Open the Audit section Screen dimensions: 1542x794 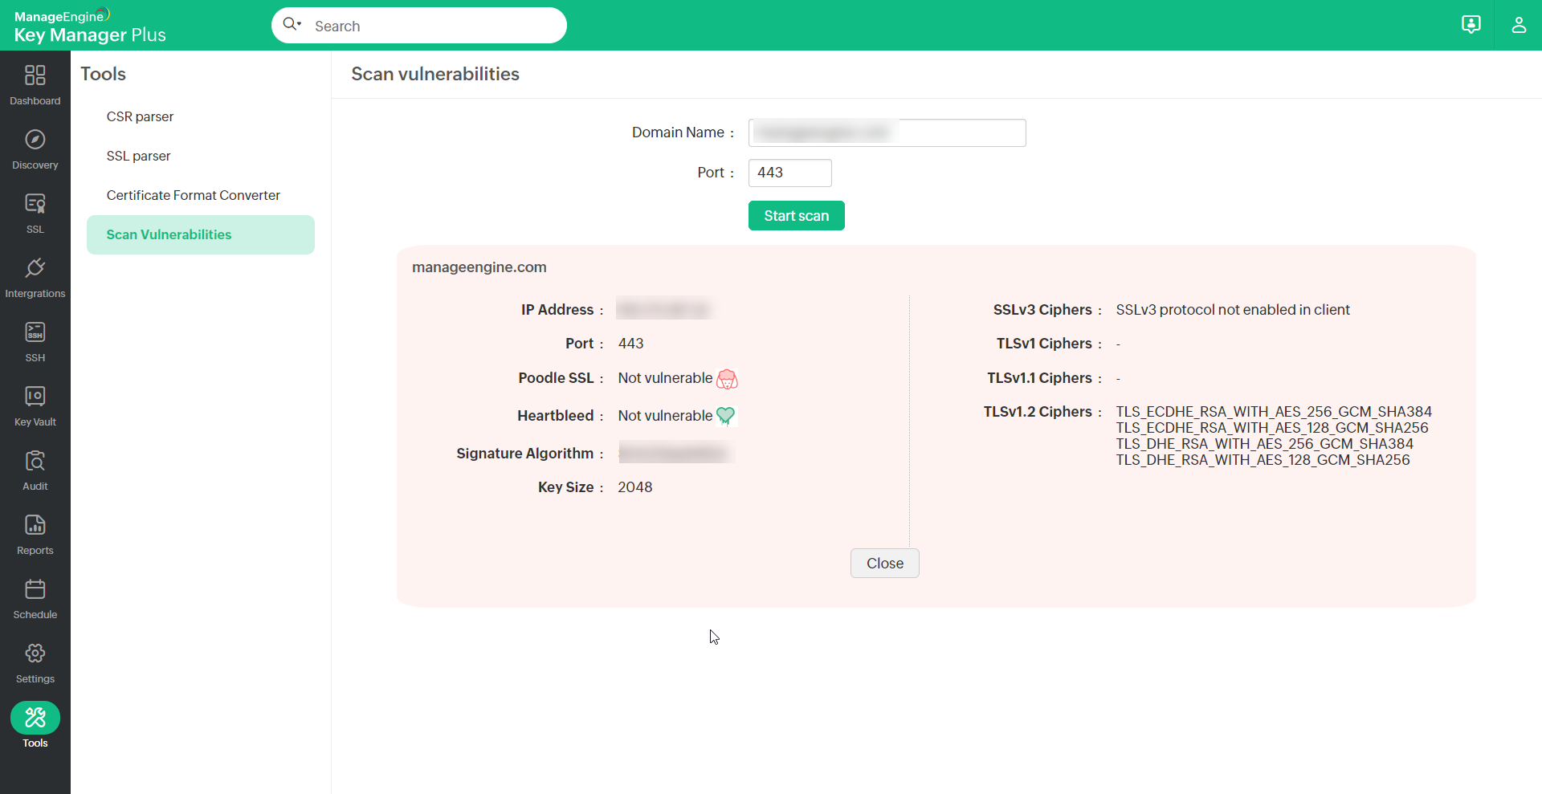pyautogui.click(x=35, y=470)
